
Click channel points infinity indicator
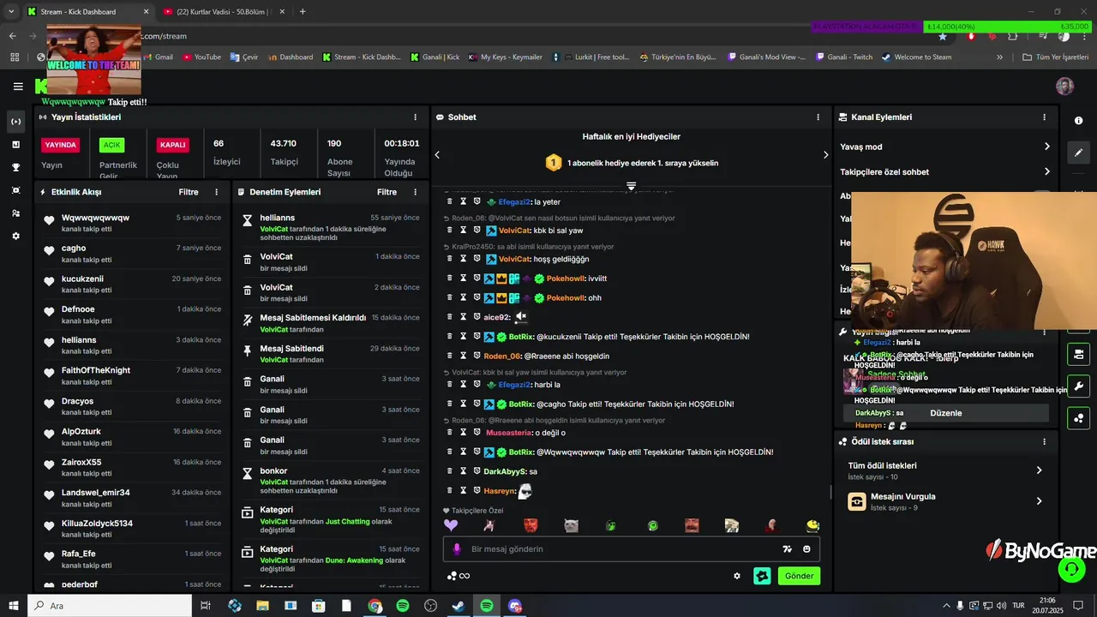tap(459, 576)
